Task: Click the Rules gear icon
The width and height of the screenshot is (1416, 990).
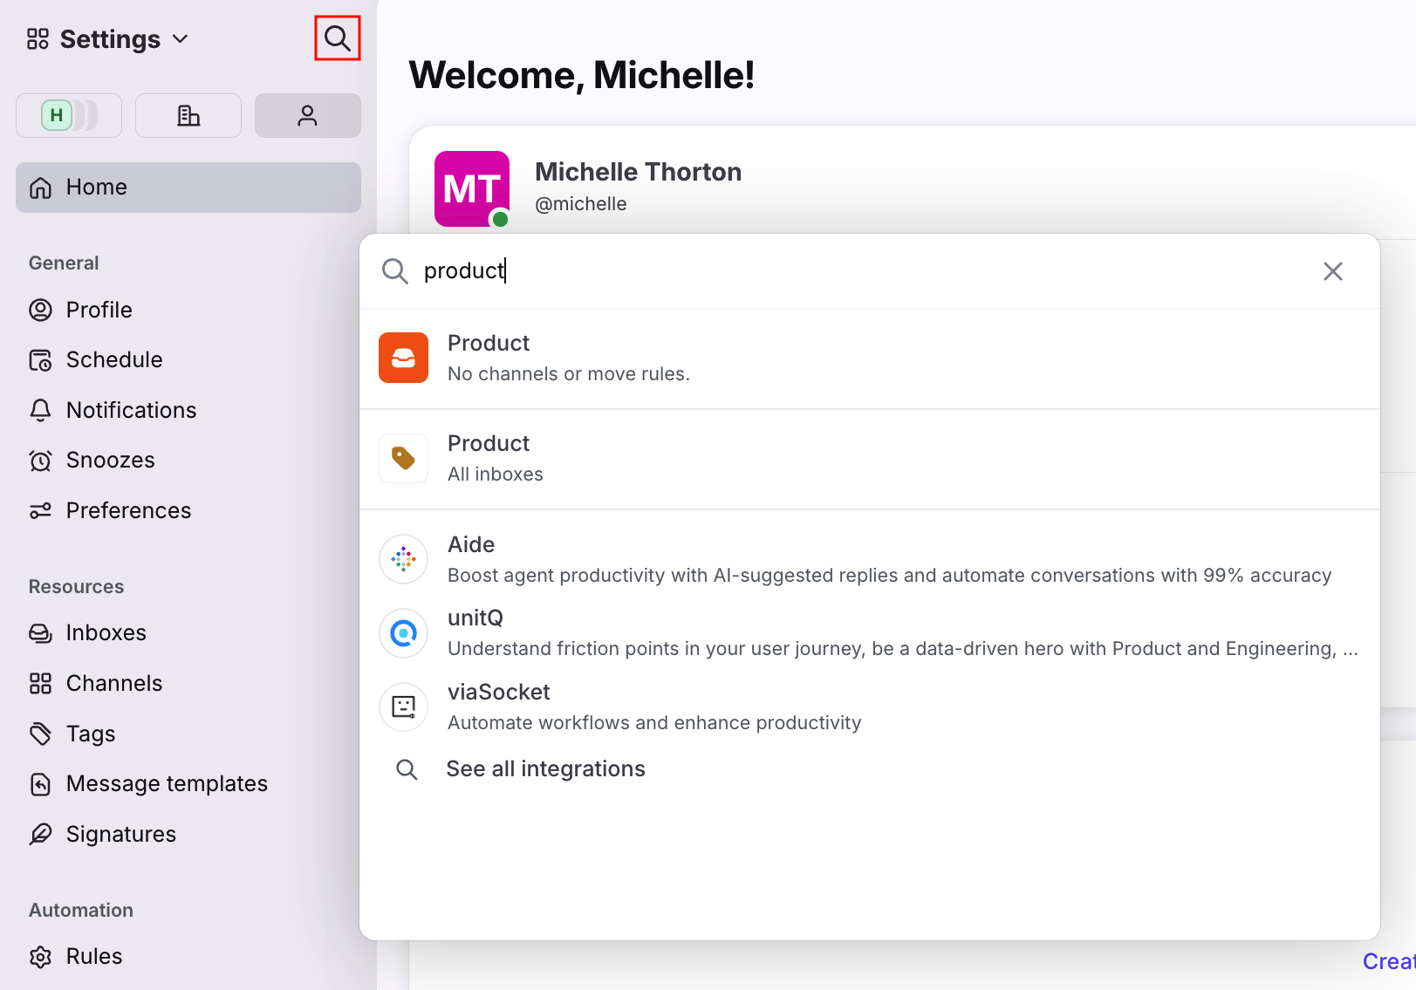Action: click(x=40, y=957)
